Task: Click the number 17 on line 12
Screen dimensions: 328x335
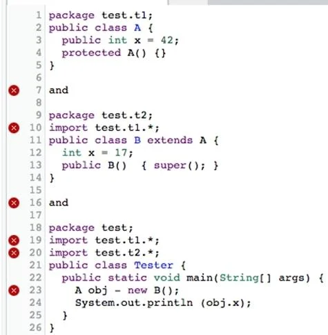Action: (121, 152)
